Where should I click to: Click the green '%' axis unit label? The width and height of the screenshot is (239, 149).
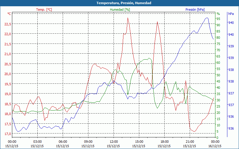(218, 14)
